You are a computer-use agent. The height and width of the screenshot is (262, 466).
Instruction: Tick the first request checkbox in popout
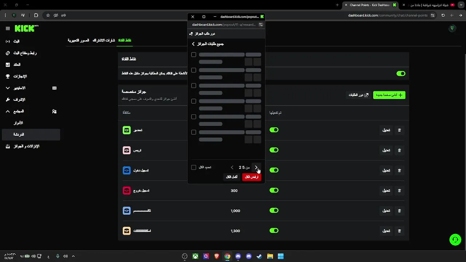pyautogui.click(x=194, y=55)
